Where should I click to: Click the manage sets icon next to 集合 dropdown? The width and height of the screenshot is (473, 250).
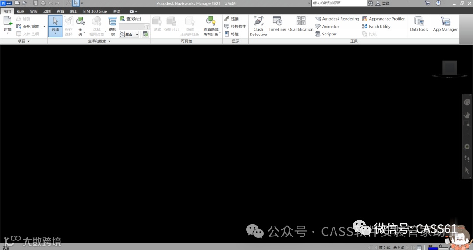(145, 34)
